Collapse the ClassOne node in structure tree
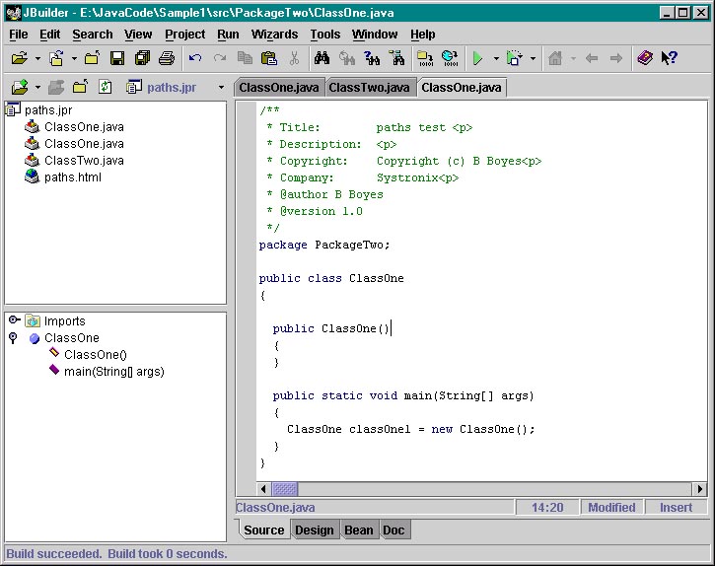This screenshot has width=715, height=566. point(13,338)
